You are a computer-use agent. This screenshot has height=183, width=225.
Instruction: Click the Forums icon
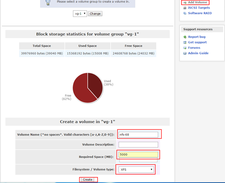(185, 48)
